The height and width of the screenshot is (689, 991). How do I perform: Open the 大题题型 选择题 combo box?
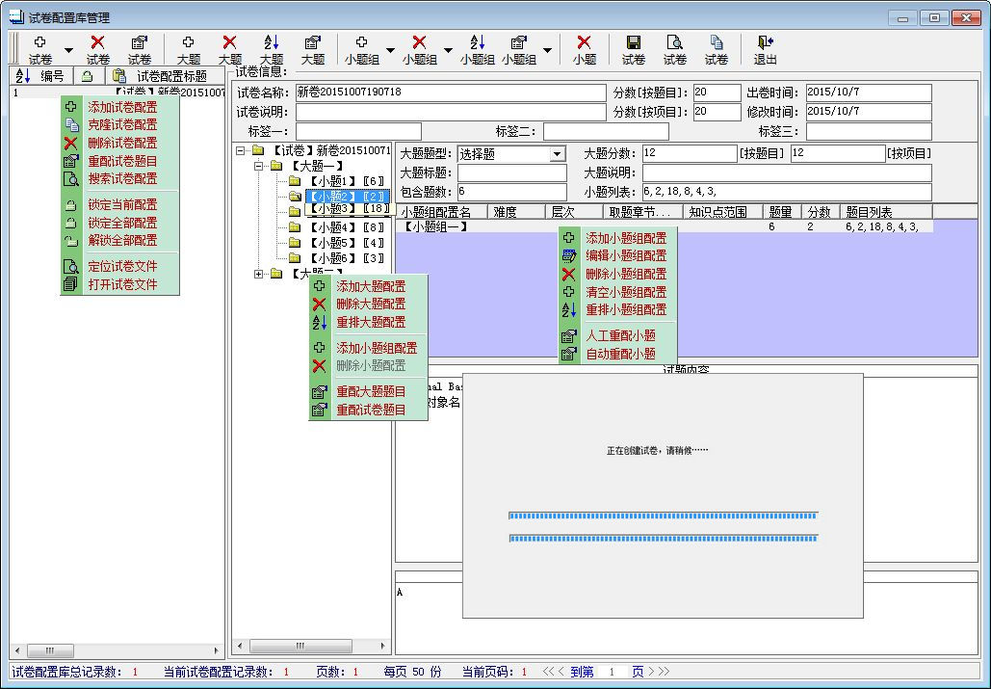click(557, 154)
